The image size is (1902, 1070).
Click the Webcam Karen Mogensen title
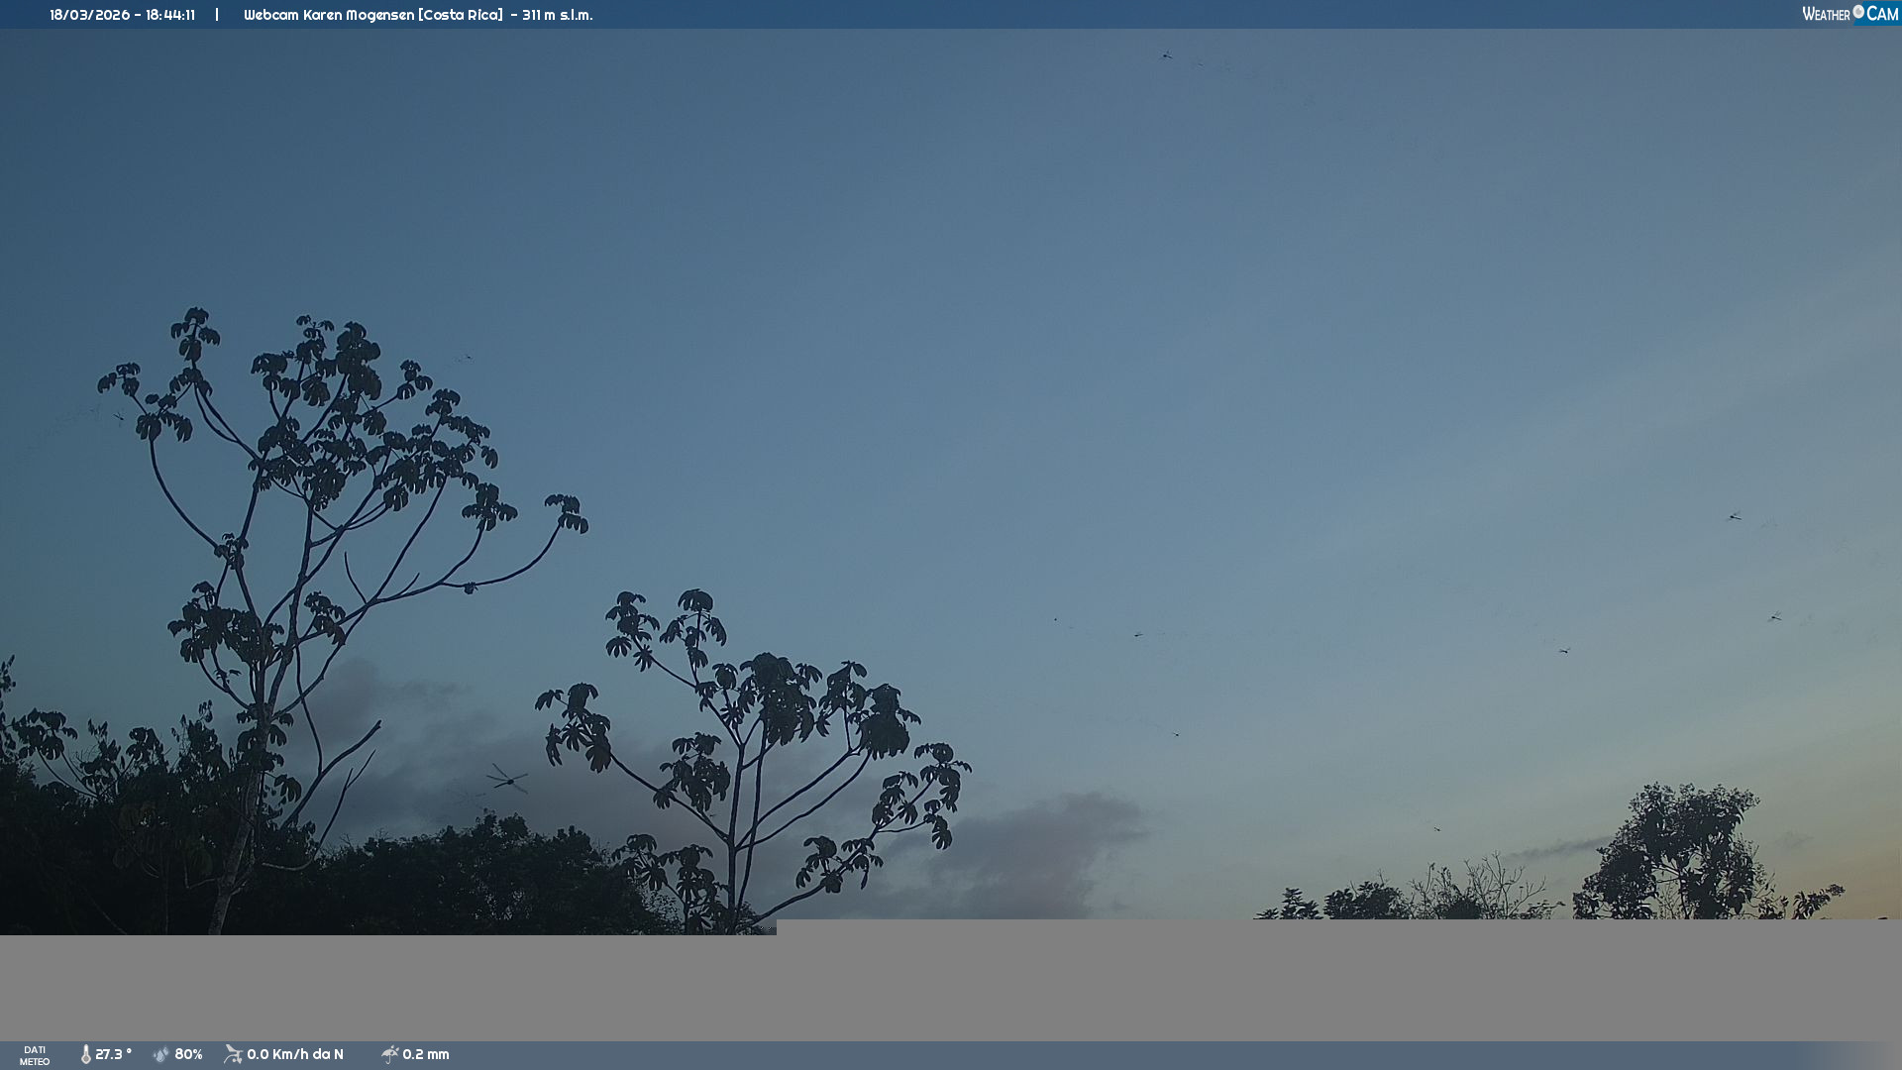(x=329, y=15)
